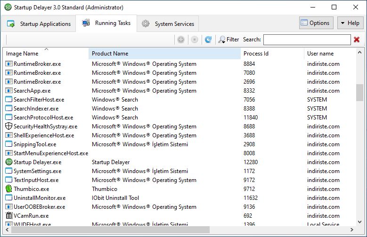367x237 pixels.
Task: Click the VCamRun.exe icon
Action: 8,215
